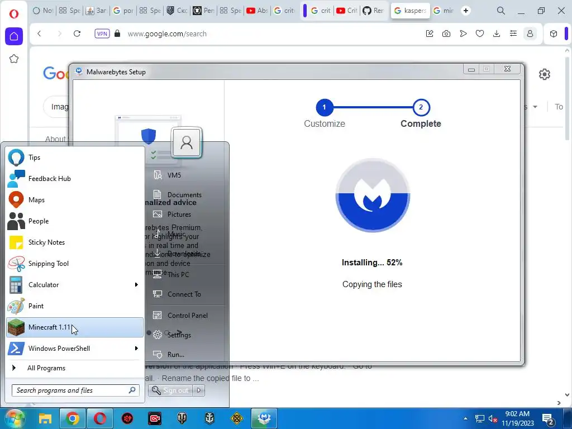Open the notifications action center

pos(549,419)
